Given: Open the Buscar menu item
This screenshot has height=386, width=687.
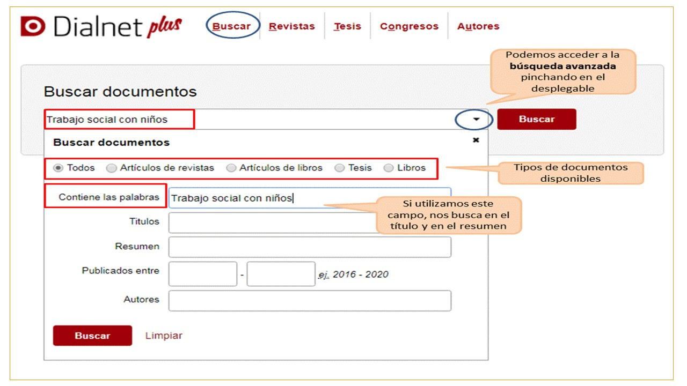Looking at the screenshot, I should [231, 26].
